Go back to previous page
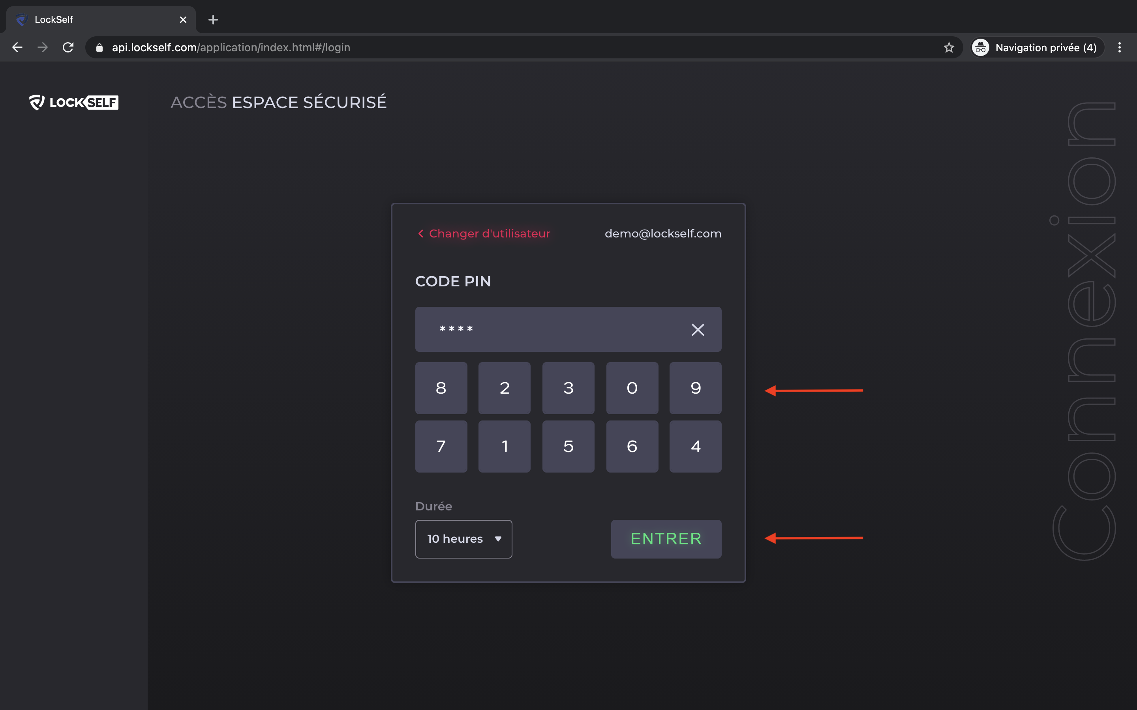Viewport: 1137px width, 710px height. click(17, 47)
